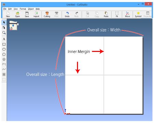Choose the curve drawing tool

[4, 69]
